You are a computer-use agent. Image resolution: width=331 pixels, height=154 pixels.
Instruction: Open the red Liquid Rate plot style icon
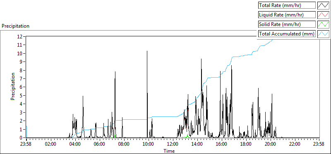pyautogui.click(x=324, y=15)
